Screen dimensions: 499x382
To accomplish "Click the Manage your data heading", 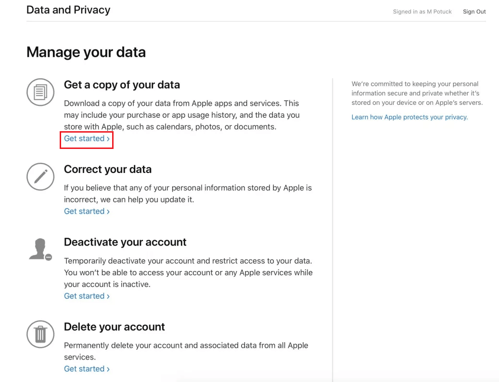I will 86,52.
